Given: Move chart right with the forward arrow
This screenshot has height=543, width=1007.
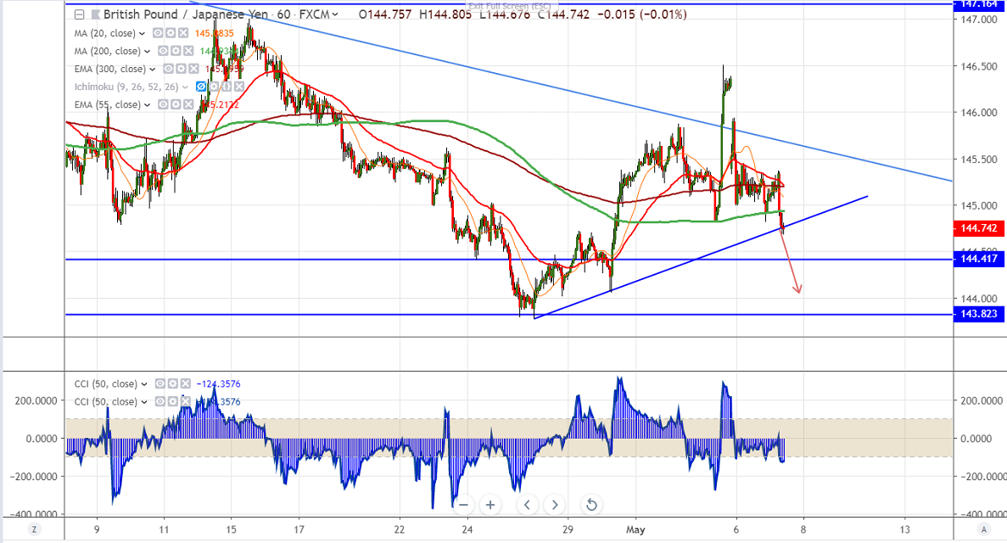Looking at the screenshot, I should tap(554, 505).
